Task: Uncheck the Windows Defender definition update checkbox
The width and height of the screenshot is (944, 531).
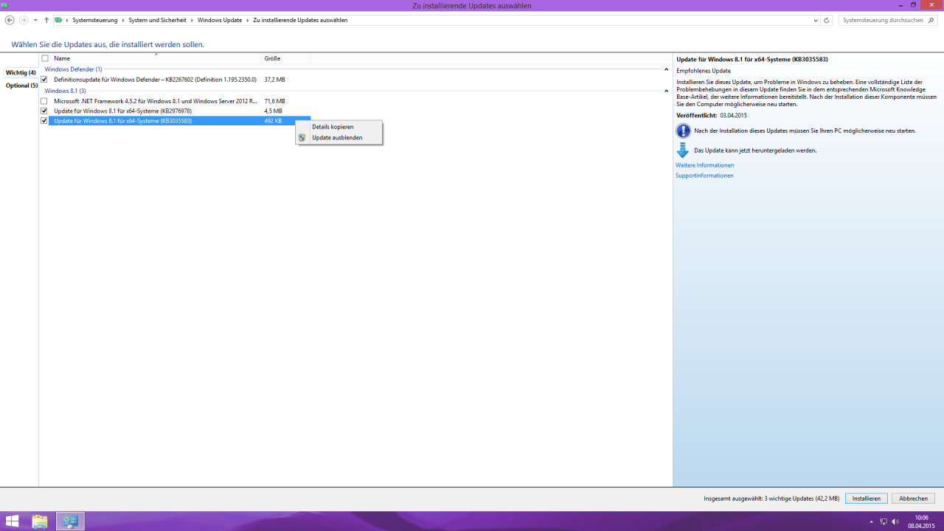Action: pyautogui.click(x=44, y=80)
